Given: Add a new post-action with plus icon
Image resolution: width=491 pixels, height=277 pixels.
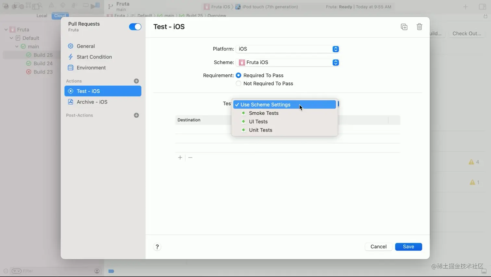Looking at the screenshot, I should (136, 115).
